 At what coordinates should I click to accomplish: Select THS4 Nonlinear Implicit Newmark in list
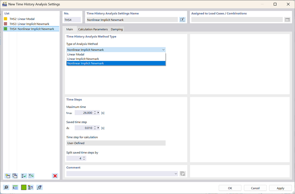pos(31,29)
